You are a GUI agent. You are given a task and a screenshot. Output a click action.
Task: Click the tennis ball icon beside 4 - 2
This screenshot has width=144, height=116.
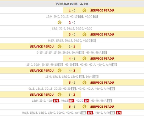point(59,70)
